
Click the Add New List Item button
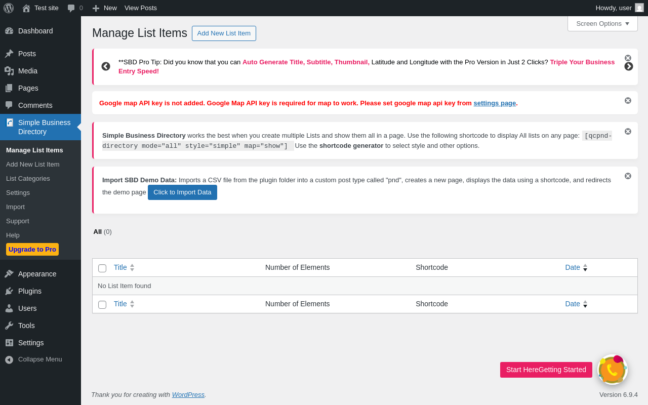(224, 33)
